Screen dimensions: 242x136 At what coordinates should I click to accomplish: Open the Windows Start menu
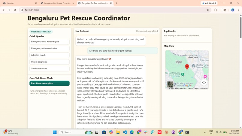[x=55, y=132]
